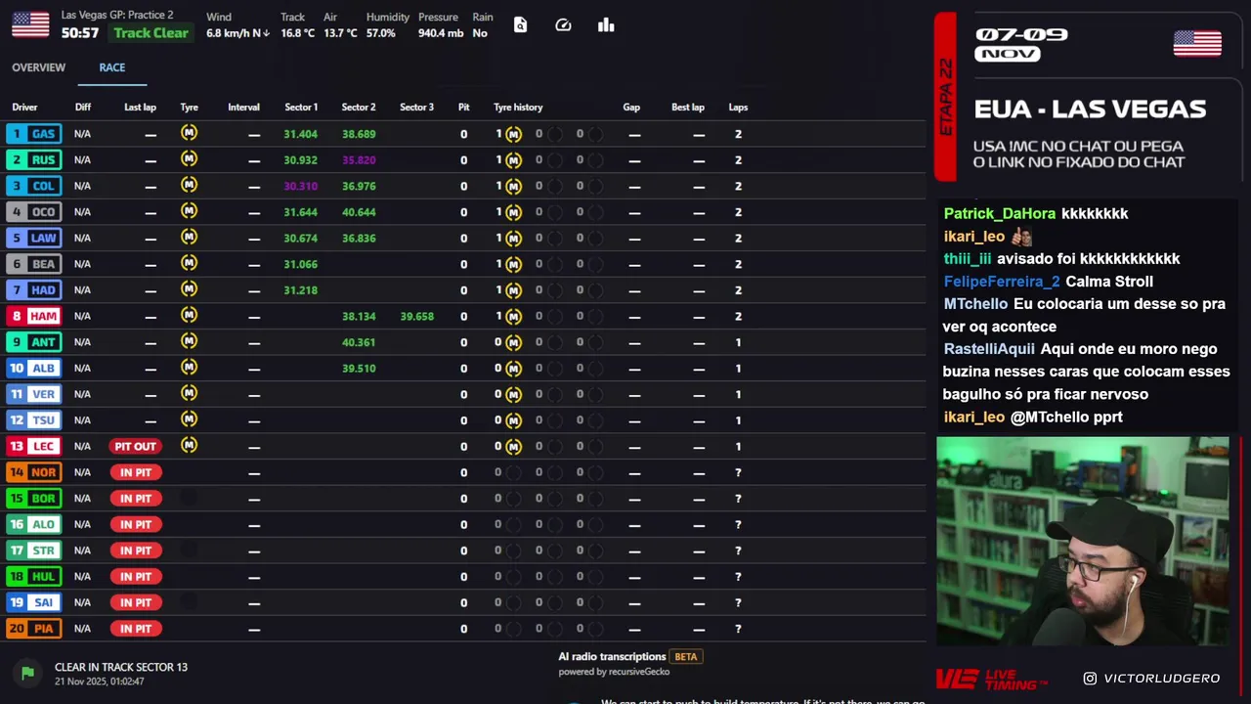Click HAM medium tyre icon in Tyre column

click(189, 315)
